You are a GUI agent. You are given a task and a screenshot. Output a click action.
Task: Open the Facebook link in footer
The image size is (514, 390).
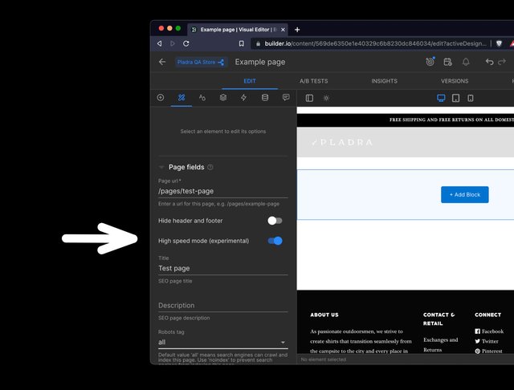(489, 331)
